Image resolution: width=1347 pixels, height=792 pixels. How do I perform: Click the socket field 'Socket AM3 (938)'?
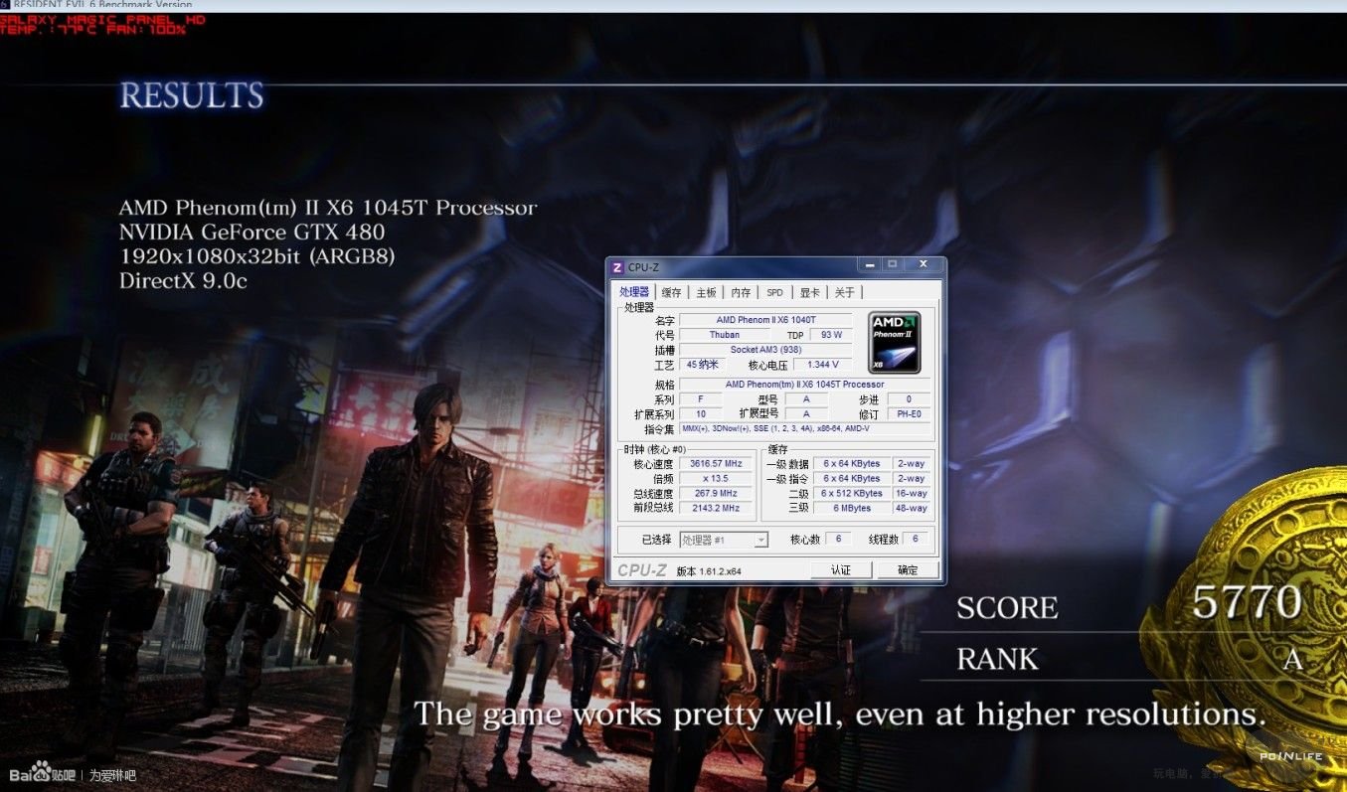coord(765,350)
